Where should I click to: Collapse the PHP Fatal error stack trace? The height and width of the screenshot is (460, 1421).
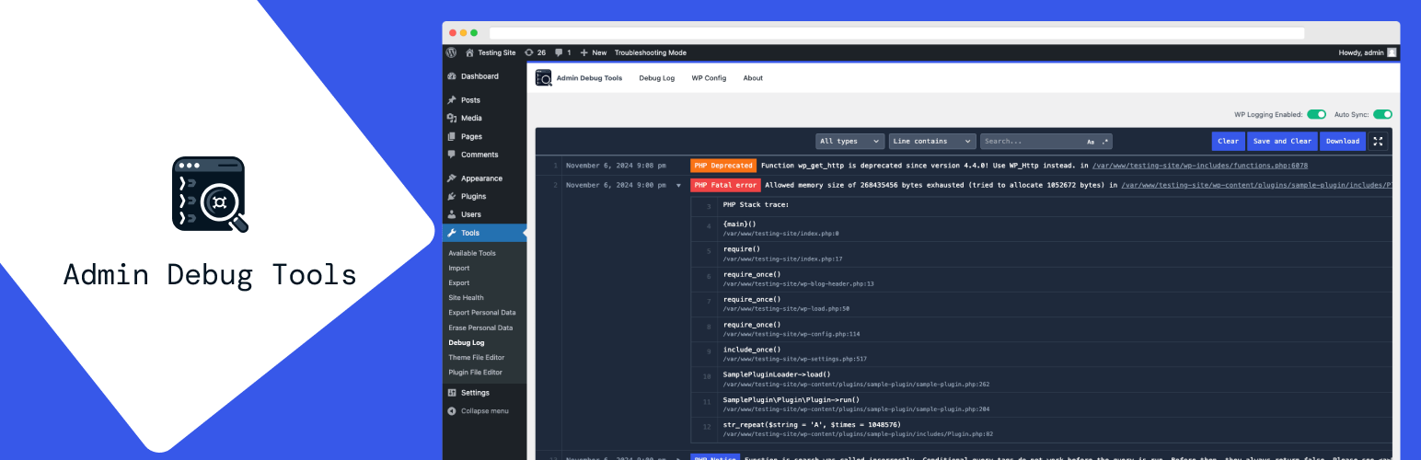point(678,186)
